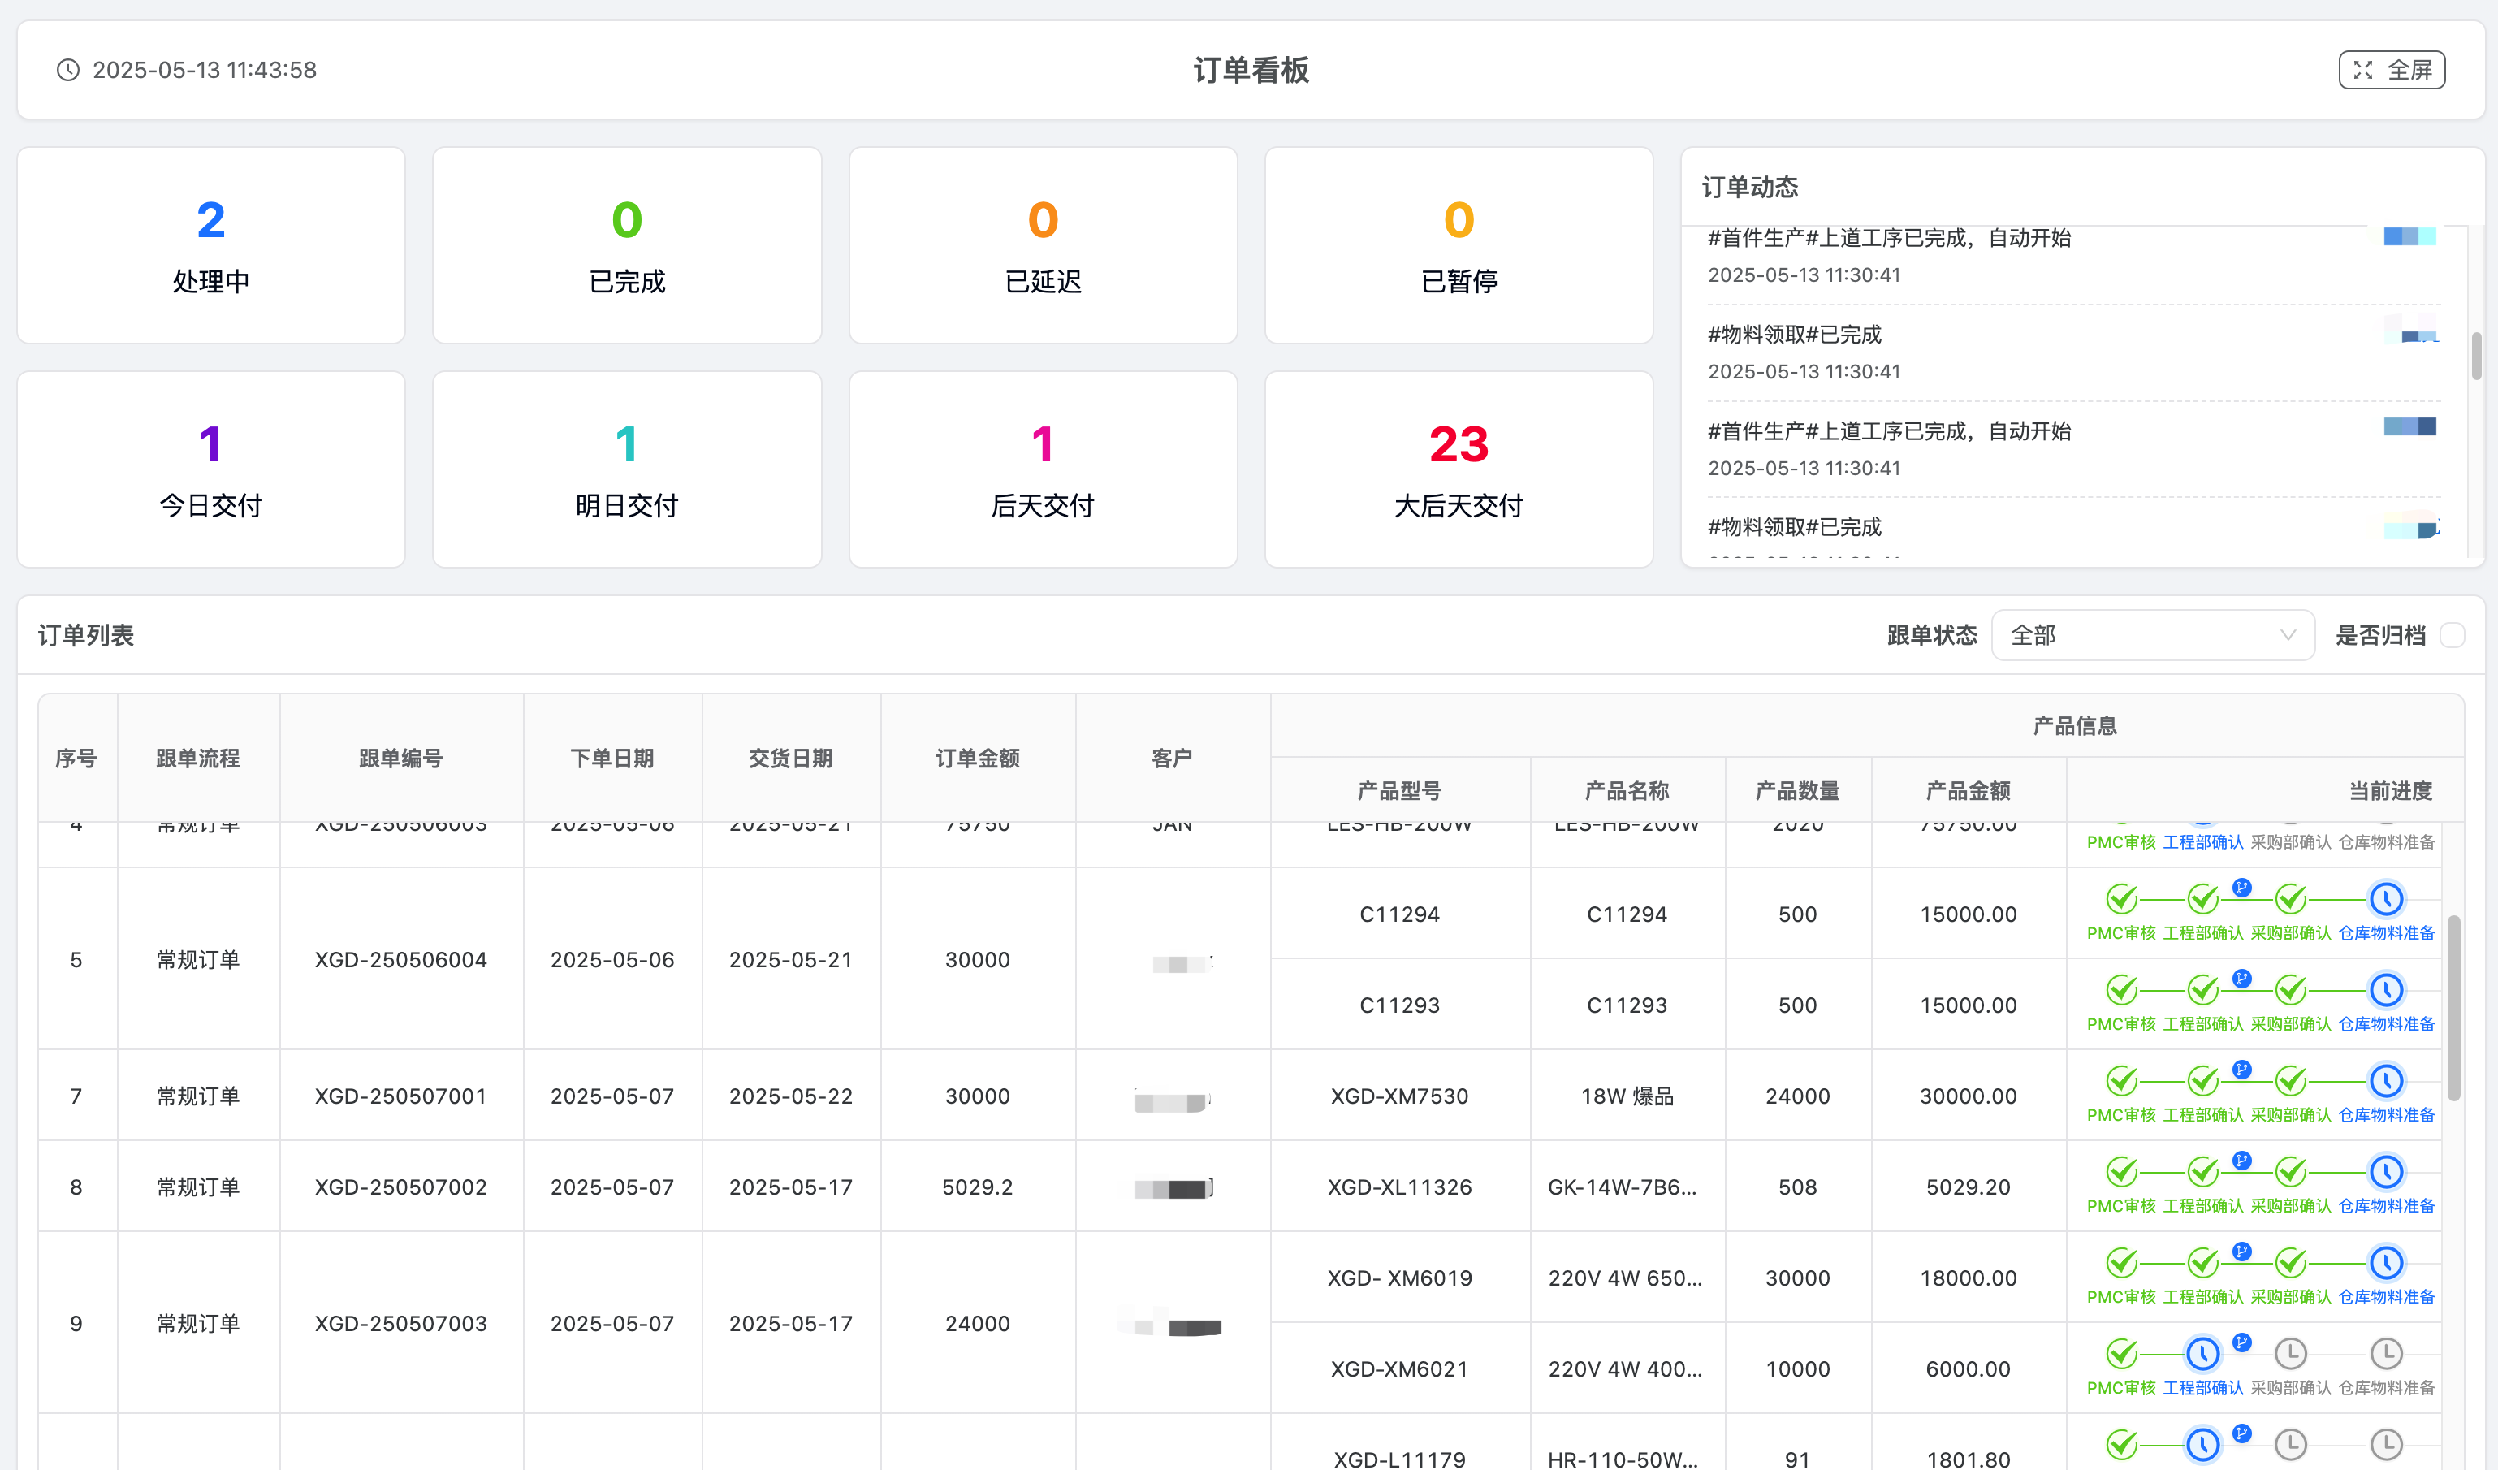Click the clock icon beside the timestamp

click(67, 71)
